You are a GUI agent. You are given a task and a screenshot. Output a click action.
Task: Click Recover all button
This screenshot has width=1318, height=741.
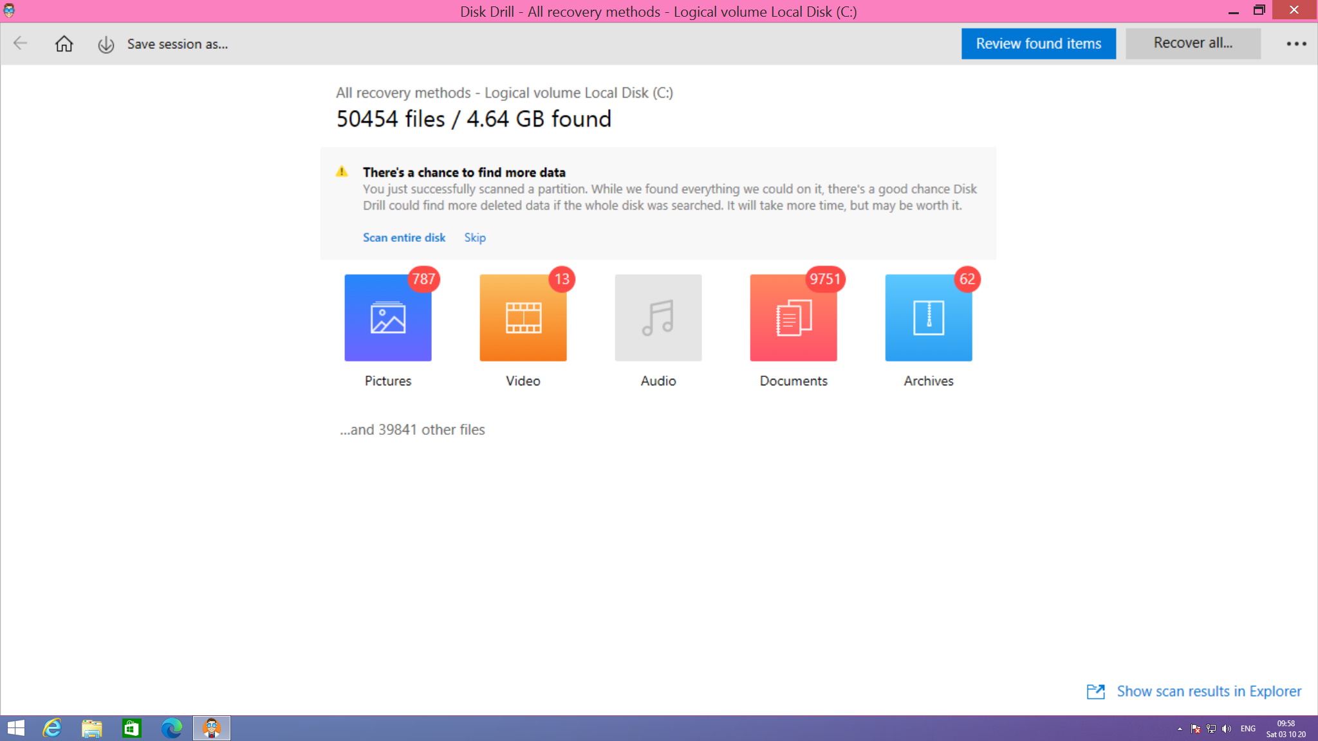click(1193, 42)
